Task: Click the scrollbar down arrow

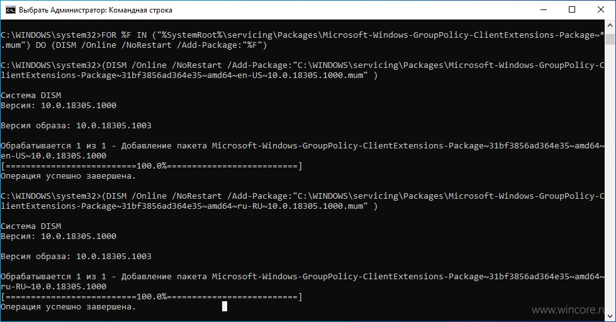Action: 610,316
